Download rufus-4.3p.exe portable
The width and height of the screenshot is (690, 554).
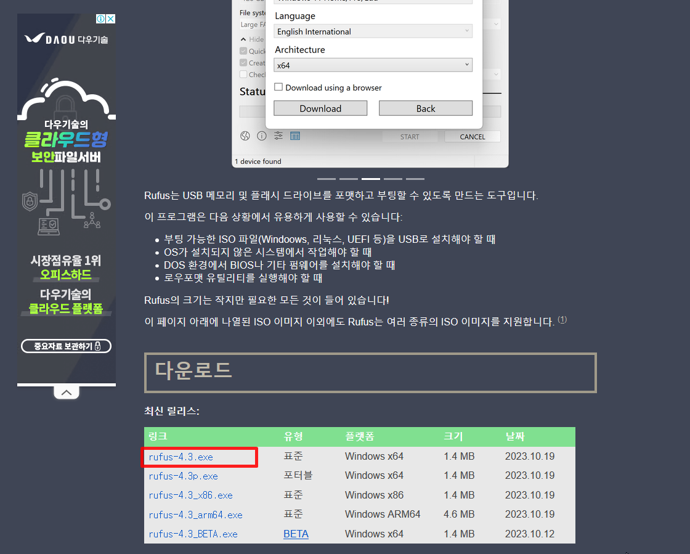183,476
